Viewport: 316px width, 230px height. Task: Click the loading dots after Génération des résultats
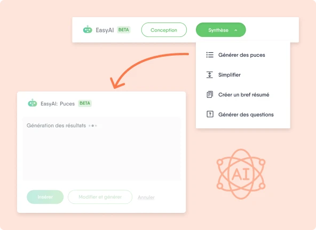click(x=93, y=126)
